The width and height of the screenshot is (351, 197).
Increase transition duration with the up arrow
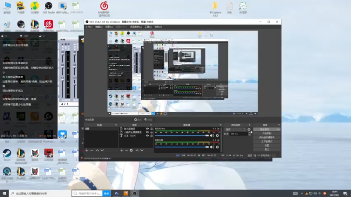coord(249,133)
